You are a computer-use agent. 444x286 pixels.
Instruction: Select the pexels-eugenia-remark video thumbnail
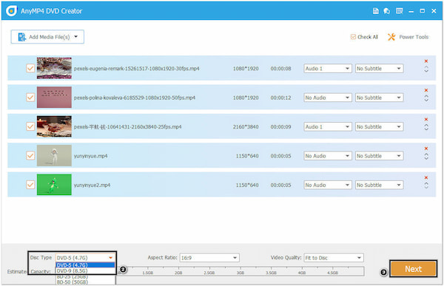coord(54,68)
